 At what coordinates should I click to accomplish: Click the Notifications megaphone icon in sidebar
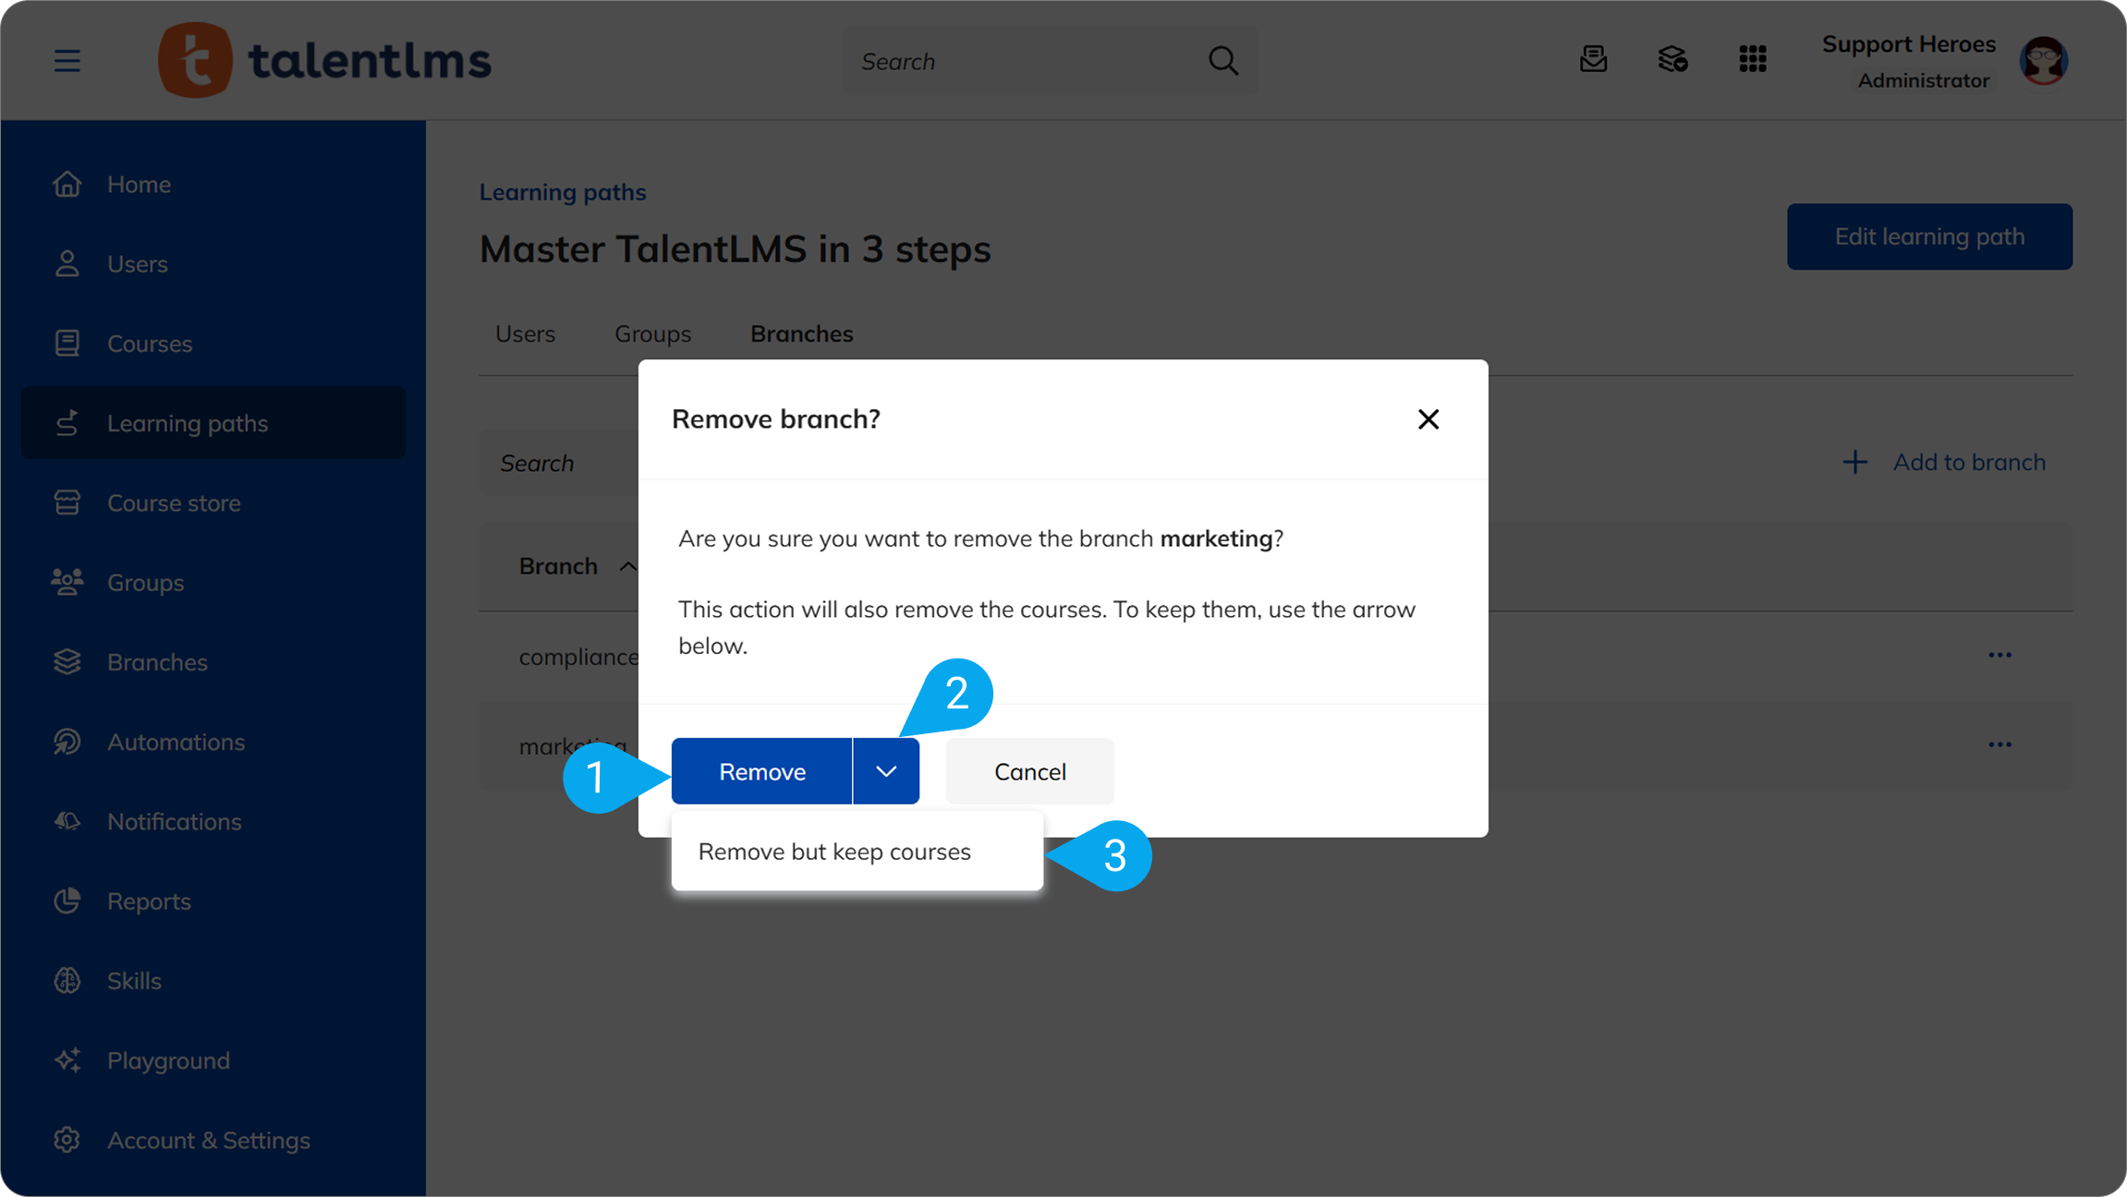[67, 821]
